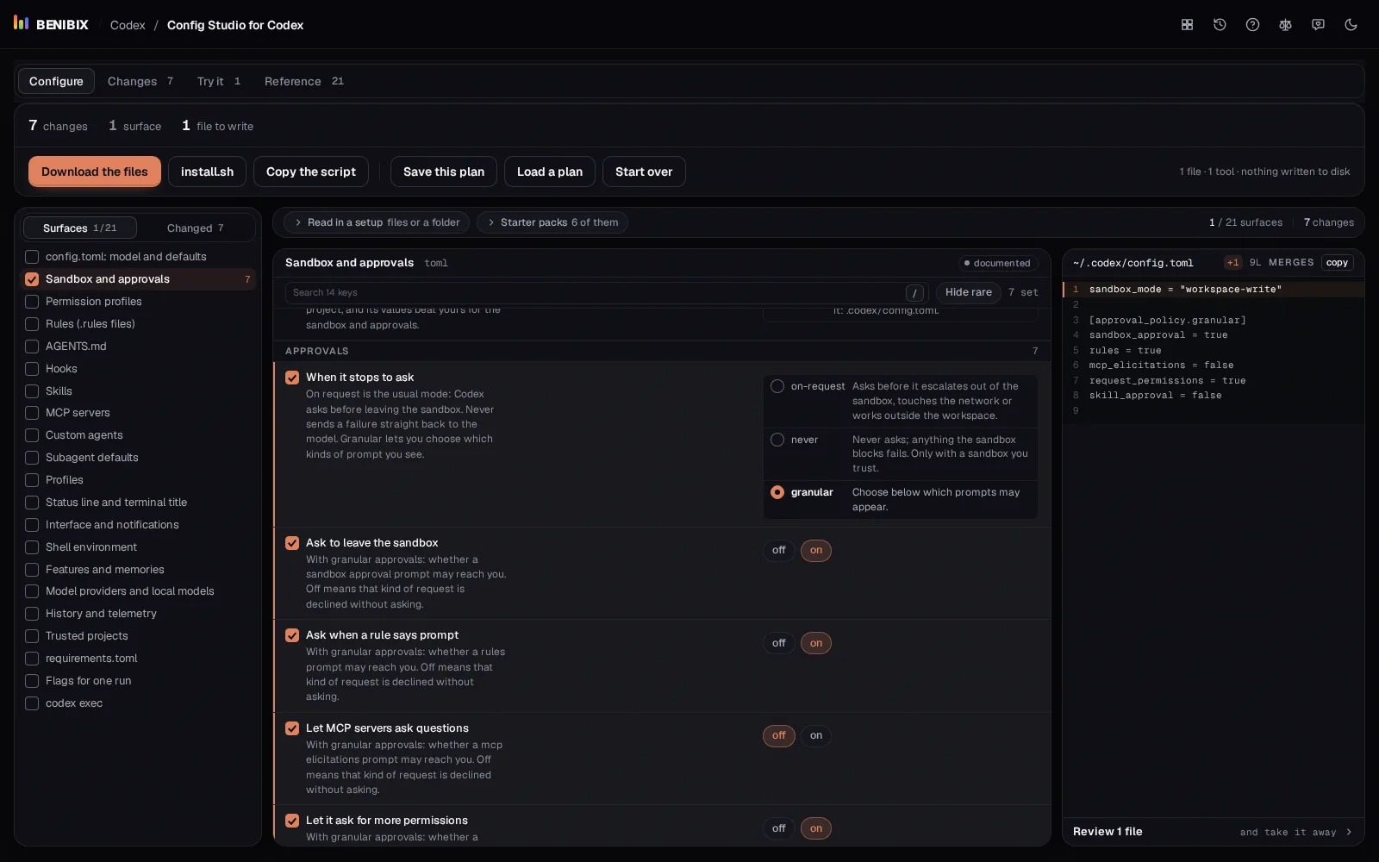This screenshot has height=862, width=1379.
Task: Click the slash shortcut icon in search
Action: tap(914, 293)
